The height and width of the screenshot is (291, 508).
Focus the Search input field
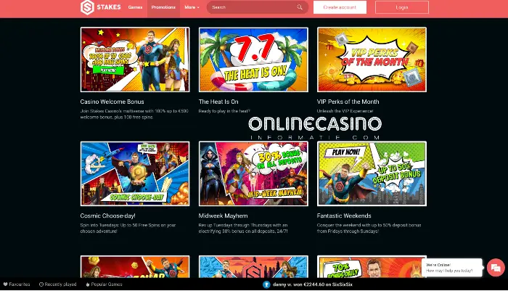pyautogui.click(x=253, y=7)
